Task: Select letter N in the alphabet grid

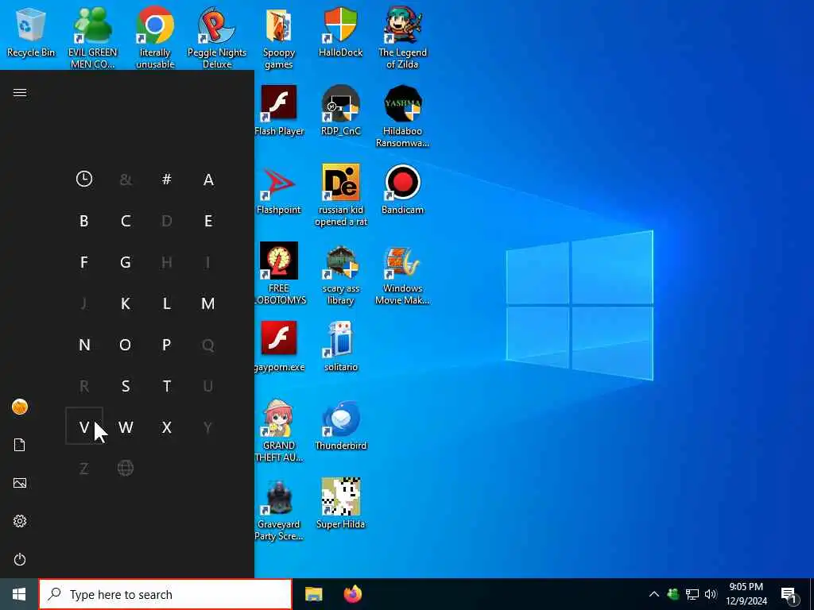Action: (x=84, y=345)
